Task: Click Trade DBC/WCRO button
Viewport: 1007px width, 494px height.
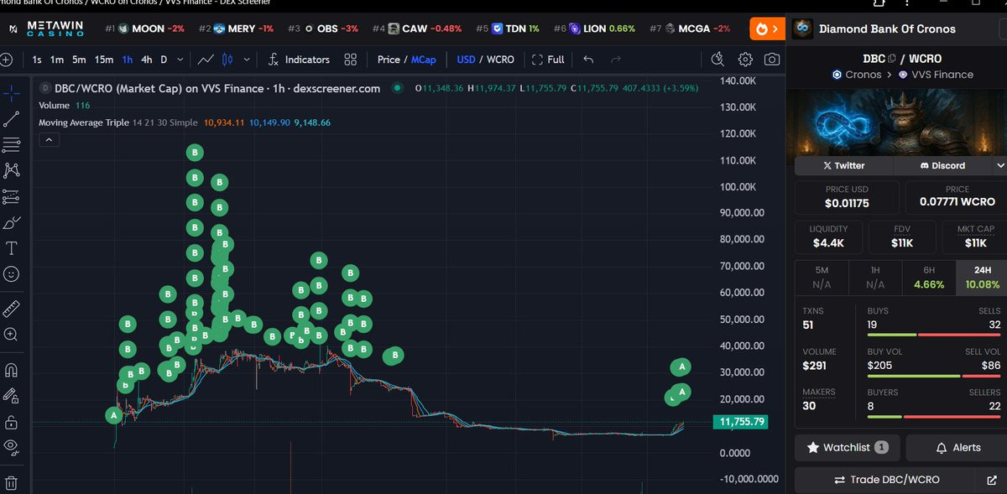Action: [887, 480]
